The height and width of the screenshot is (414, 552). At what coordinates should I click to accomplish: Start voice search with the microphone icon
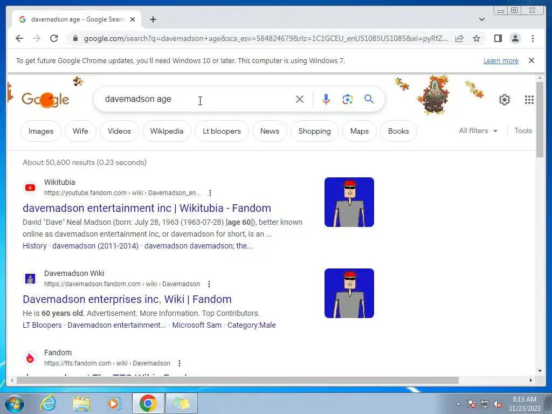(326, 99)
